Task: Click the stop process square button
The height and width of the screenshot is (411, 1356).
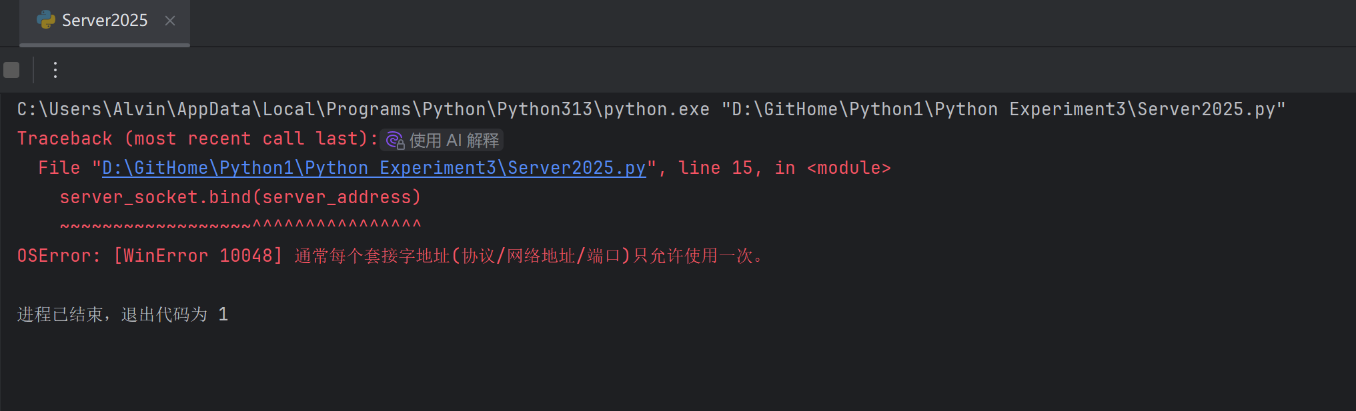Action: click(x=11, y=70)
